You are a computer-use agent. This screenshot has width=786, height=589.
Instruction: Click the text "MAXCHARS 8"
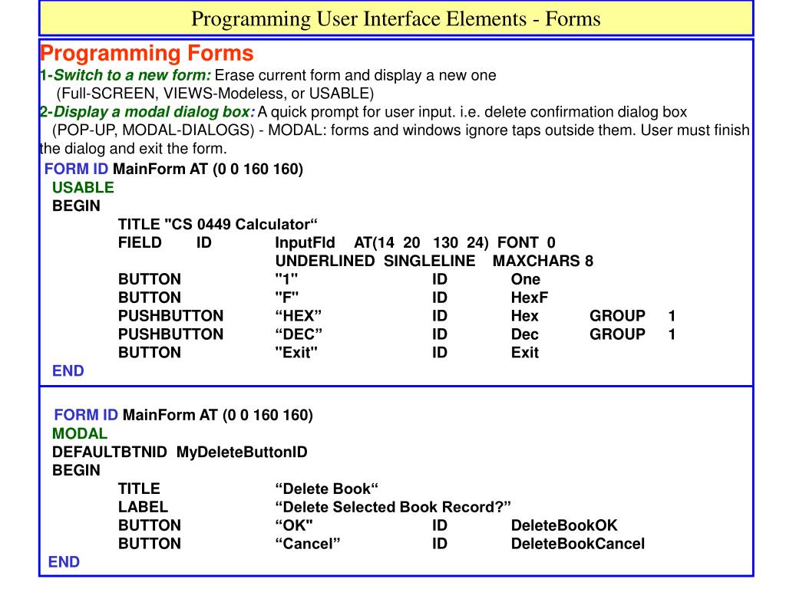[x=543, y=261]
